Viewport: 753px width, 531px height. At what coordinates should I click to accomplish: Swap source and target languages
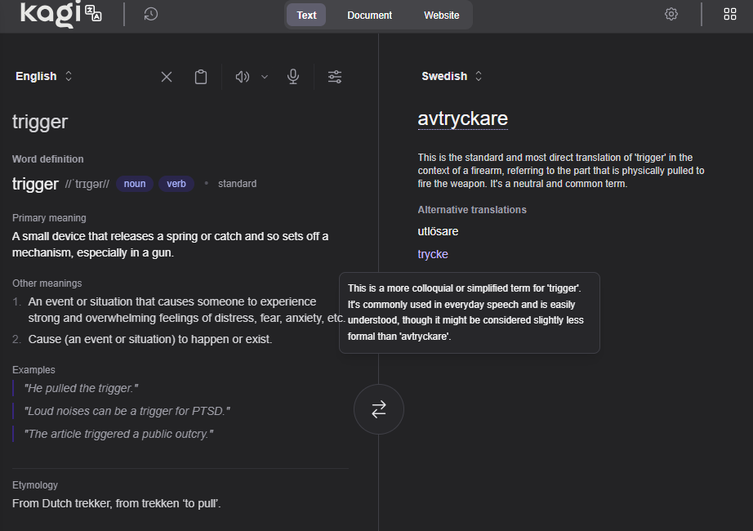[379, 409]
